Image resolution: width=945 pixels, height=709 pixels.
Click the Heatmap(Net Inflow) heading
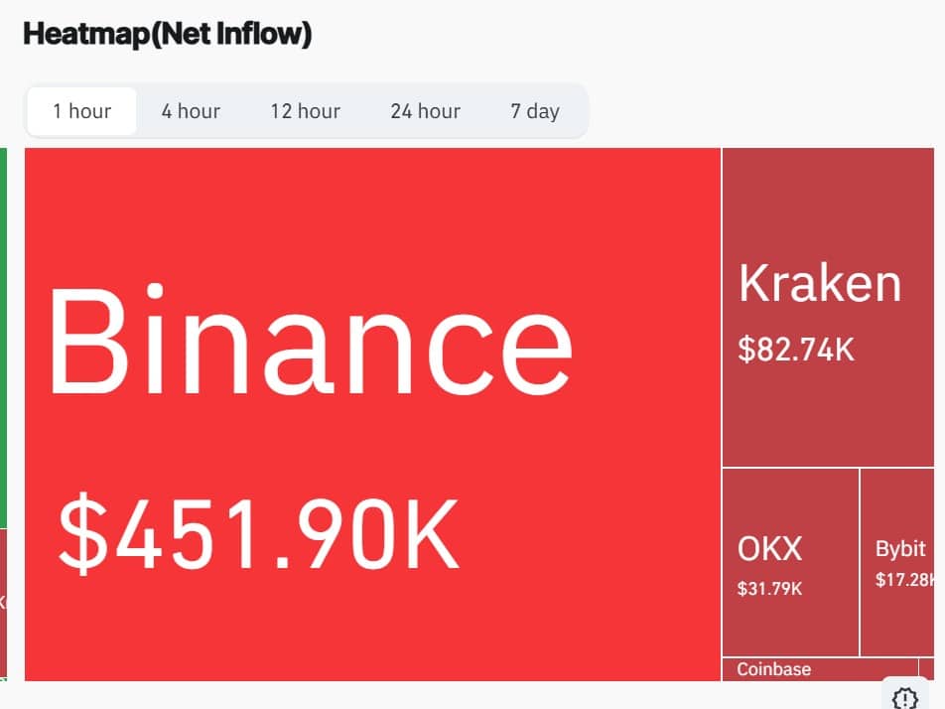[x=168, y=35]
